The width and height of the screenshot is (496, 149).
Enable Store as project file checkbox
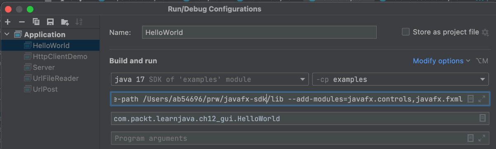coord(406,32)
